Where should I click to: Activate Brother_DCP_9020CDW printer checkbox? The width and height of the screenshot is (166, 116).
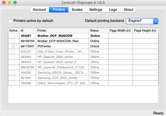coord(13,36)
